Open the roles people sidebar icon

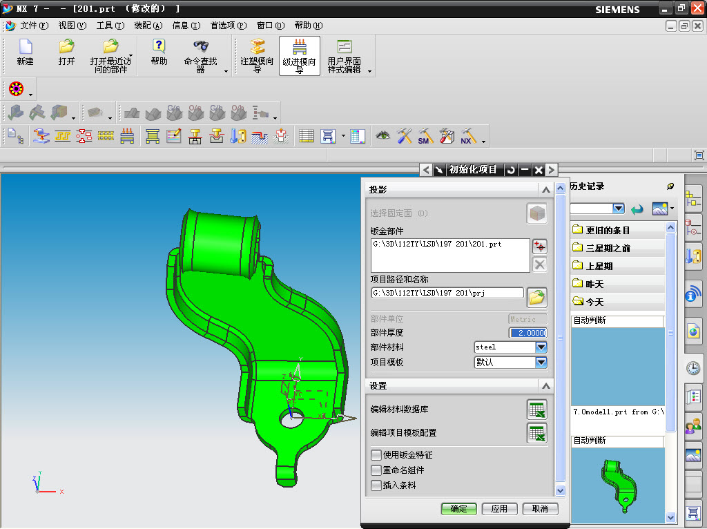point(693,426)
